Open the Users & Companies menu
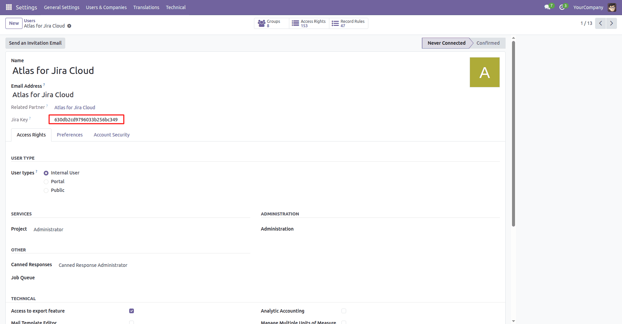Viewport: 622px width, 324px height. point(106,7)
